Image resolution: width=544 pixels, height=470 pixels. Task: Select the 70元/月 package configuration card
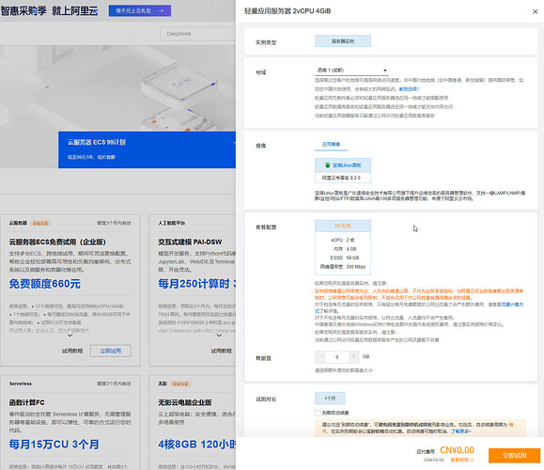[x=343, y=247]
